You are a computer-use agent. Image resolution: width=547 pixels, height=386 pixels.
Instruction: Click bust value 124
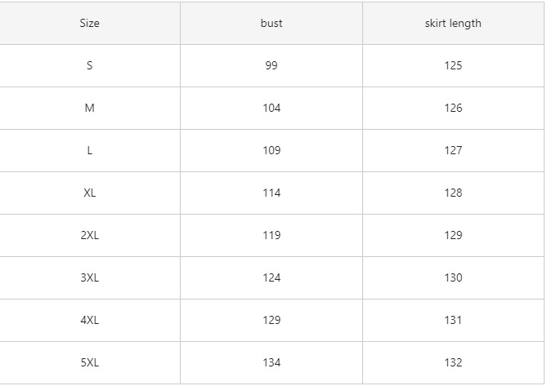[x=271, y=277]
